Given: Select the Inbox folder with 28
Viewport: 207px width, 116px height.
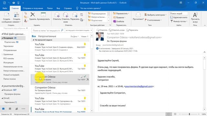Looking at the screenshot, I should coord(13,38).
